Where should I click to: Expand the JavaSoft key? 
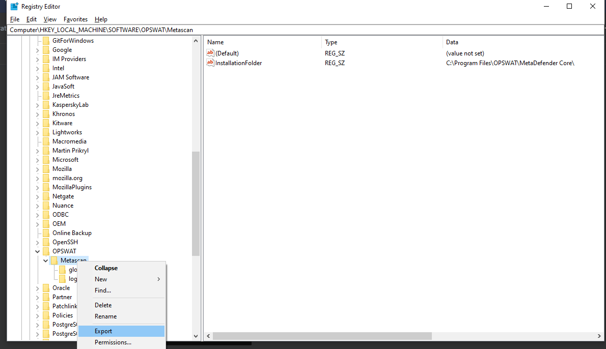[38, 87]
